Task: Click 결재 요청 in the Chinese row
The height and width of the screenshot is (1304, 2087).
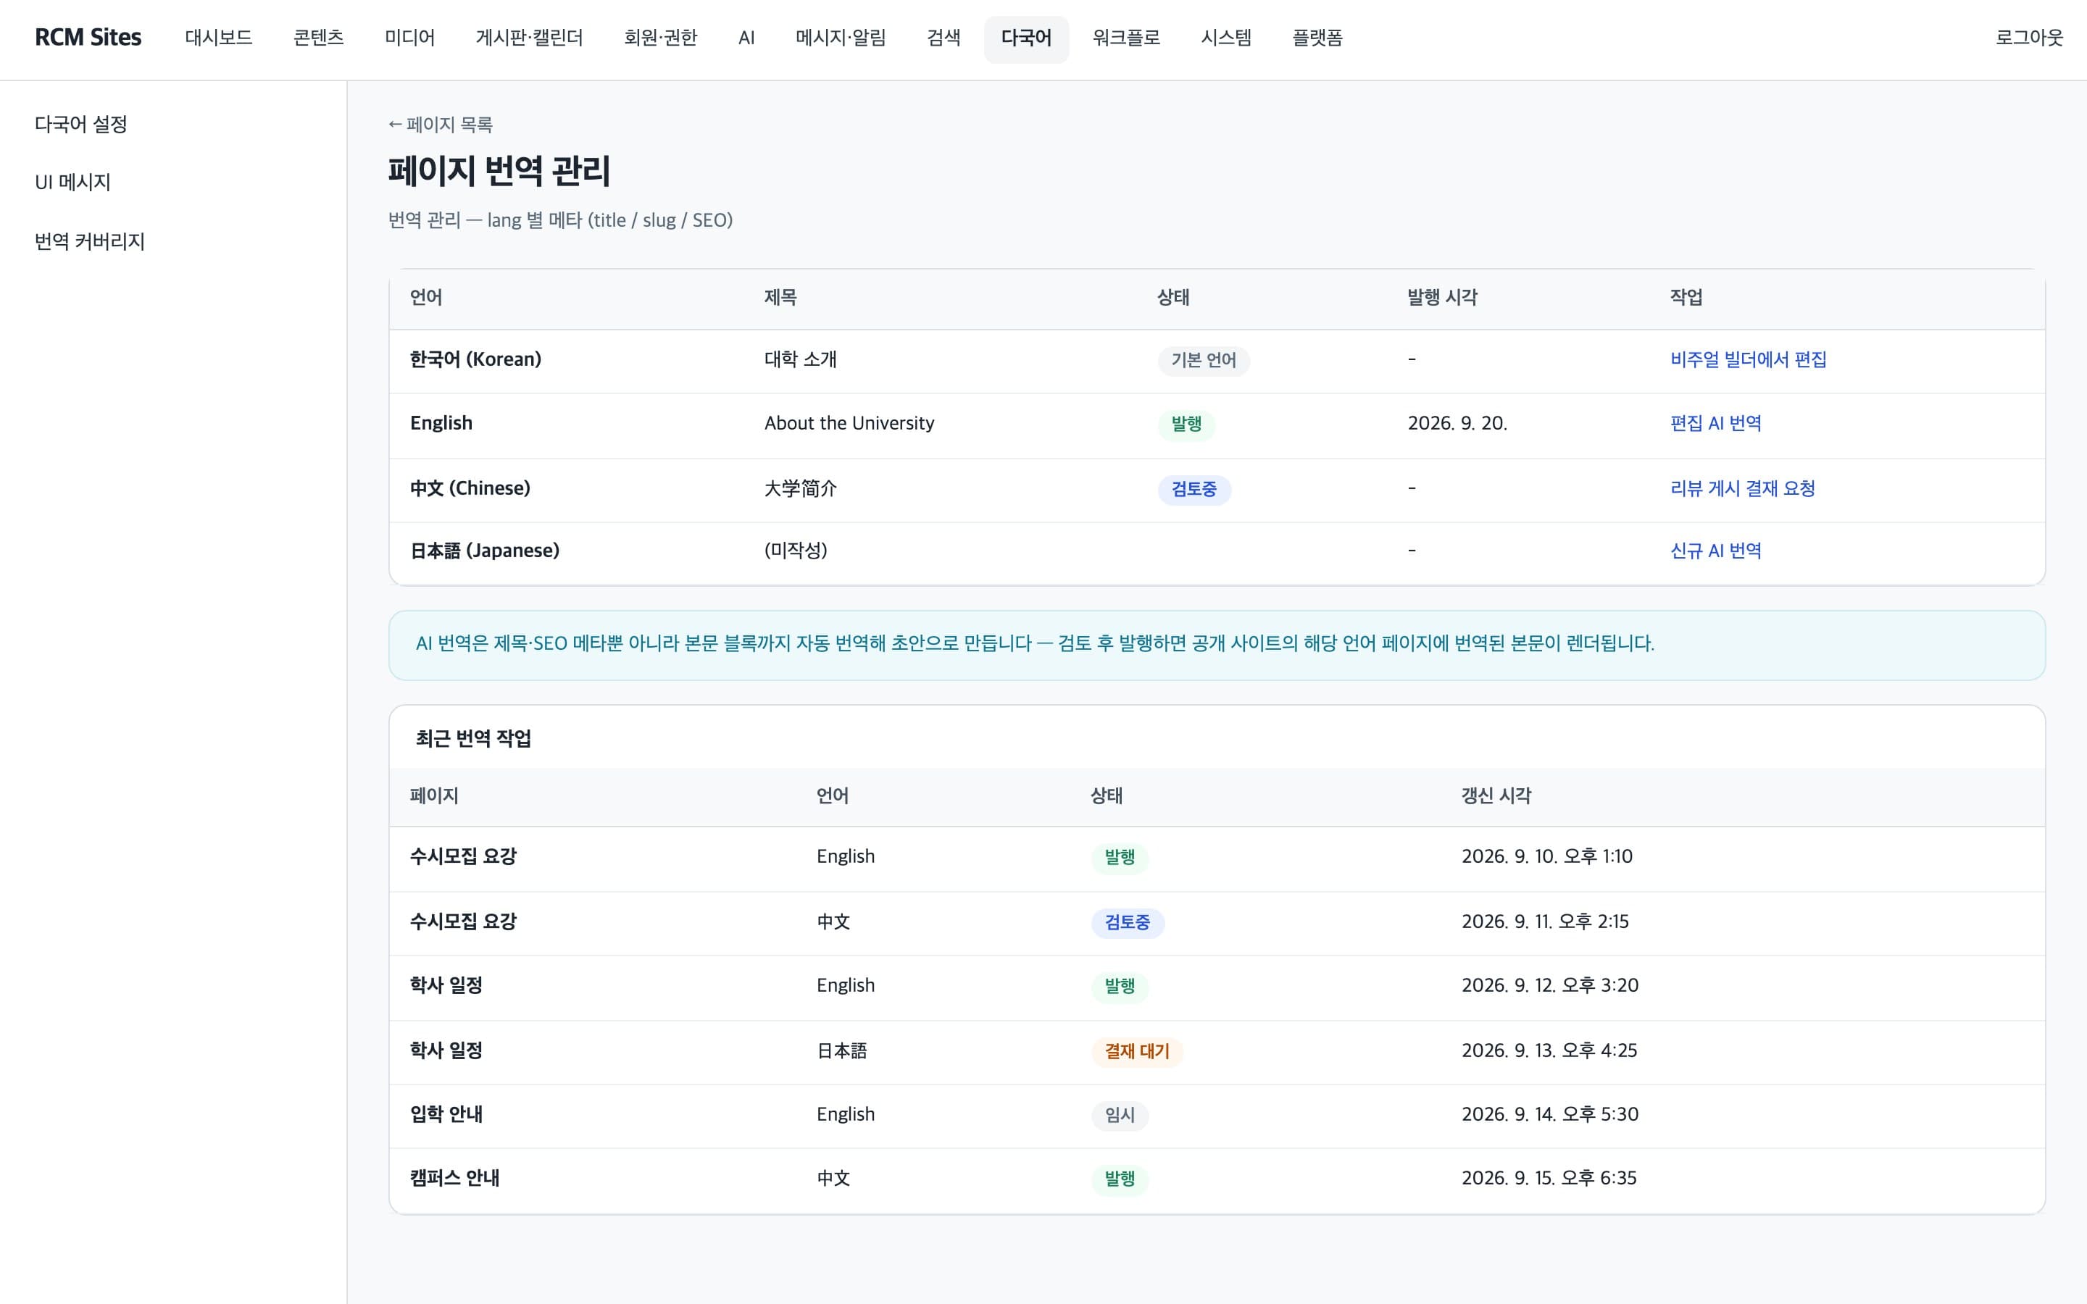Action: (x=1780, y=489)
